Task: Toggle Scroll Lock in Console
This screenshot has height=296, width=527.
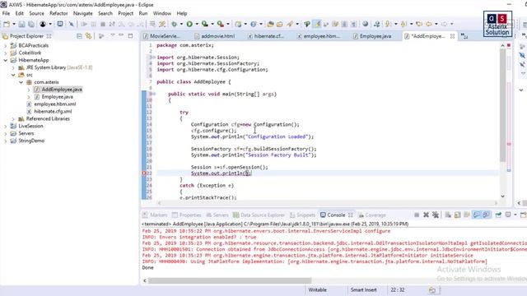Action: click(458, 215)
